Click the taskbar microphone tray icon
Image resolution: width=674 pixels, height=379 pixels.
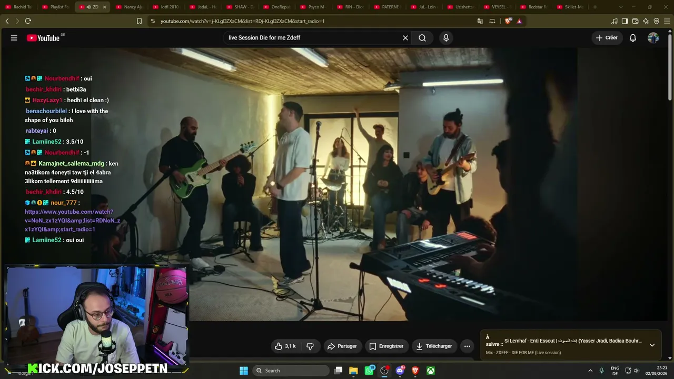point(601,371)
